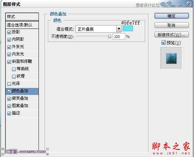This screenshot has height=157, width=194.
Task: Click the 不透明度 opacity slider handle
Action: [x=110, y=37]
